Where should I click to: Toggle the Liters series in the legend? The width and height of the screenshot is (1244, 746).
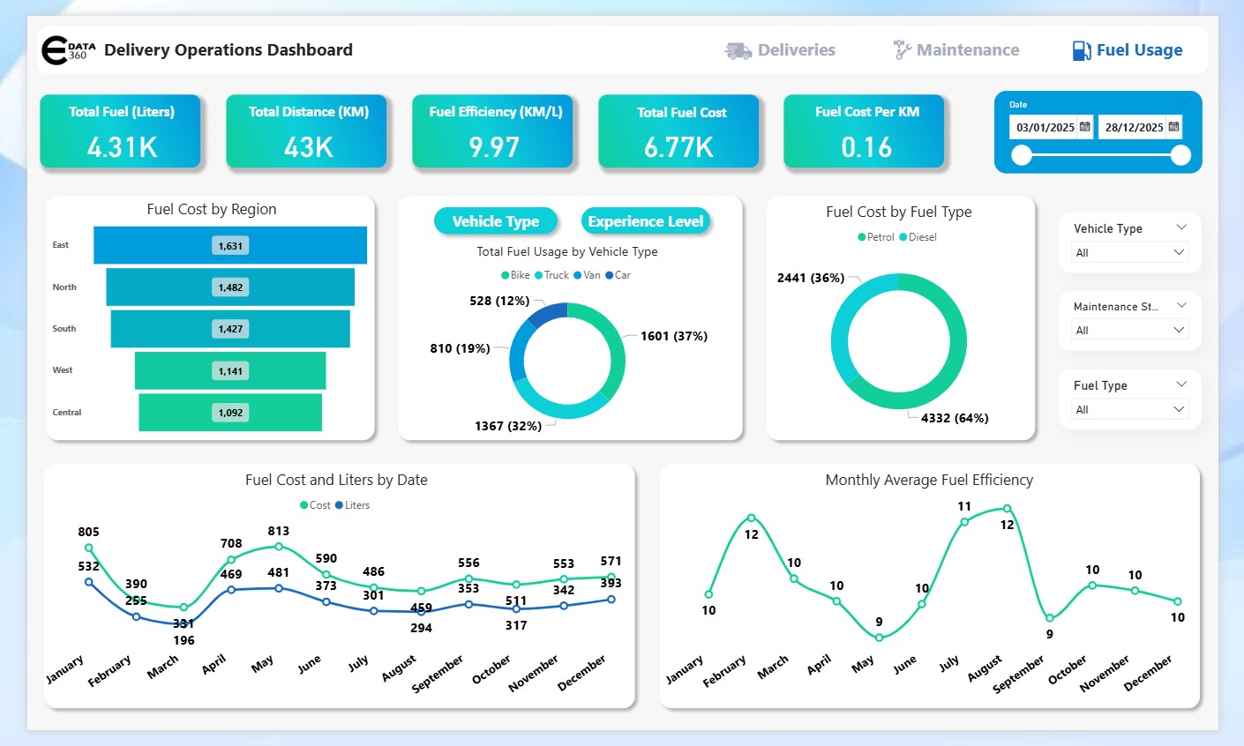[x=340, y=505]
